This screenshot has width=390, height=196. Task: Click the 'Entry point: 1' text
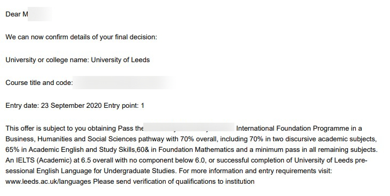tap(124, 106)
